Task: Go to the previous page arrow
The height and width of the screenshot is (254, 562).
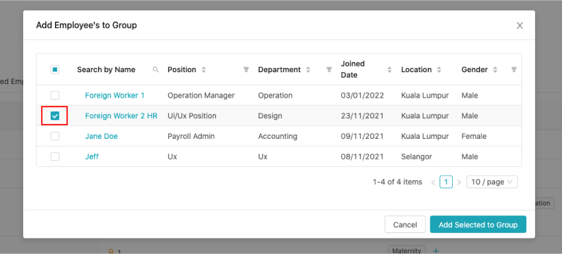Action: click(433, 182)
